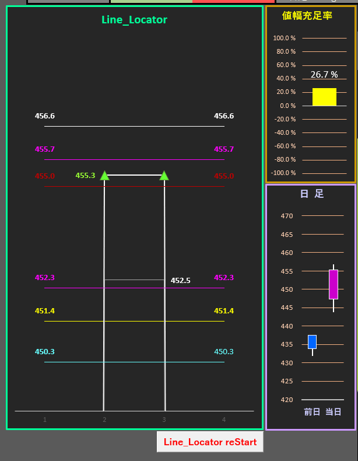Click the 470 price axis label

coord(287,216)
